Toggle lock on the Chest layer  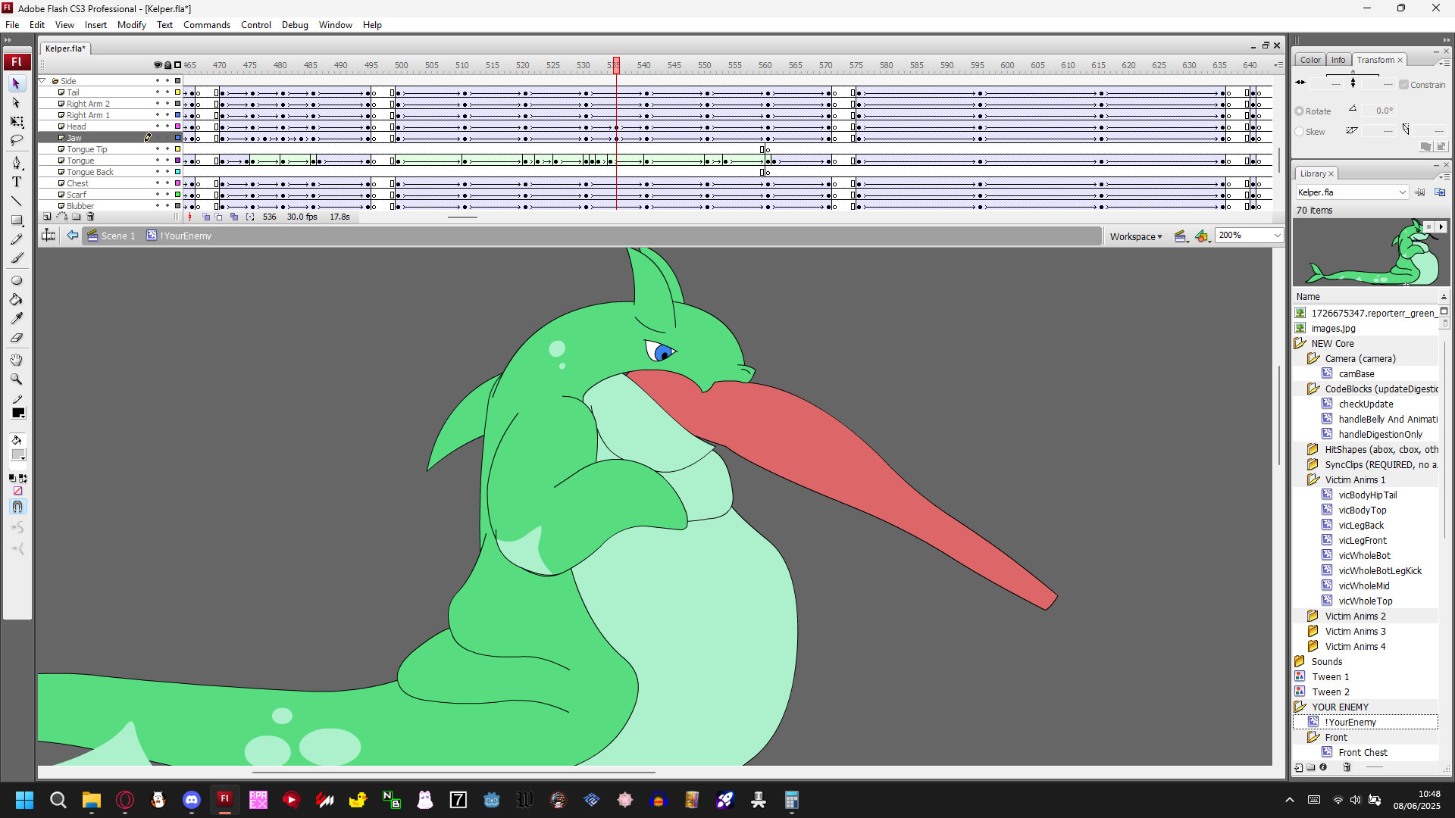[167, 183]
